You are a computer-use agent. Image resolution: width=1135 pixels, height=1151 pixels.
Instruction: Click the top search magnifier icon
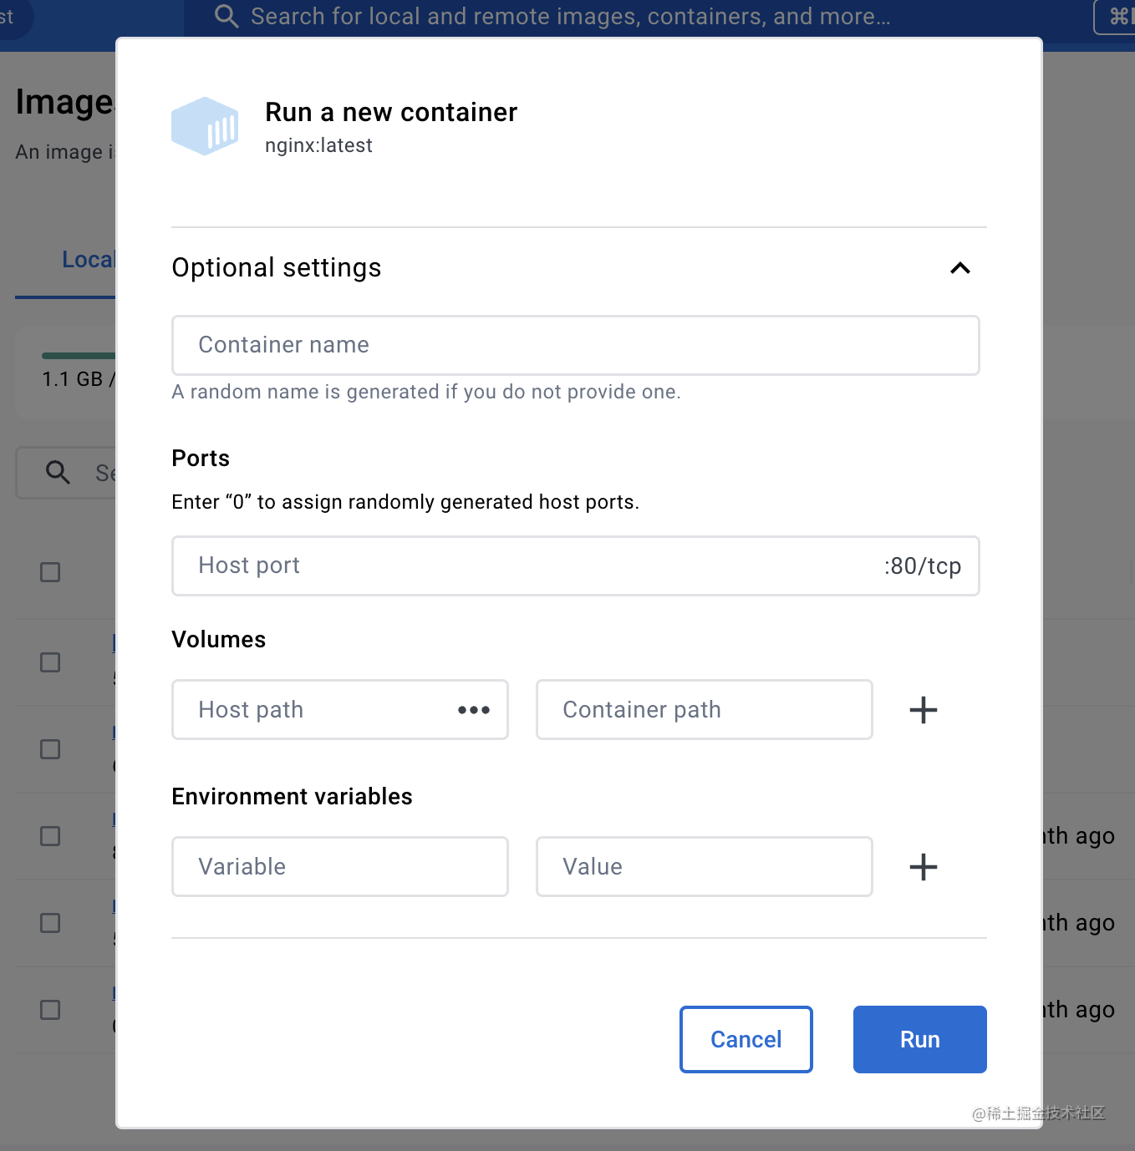tap(226, 16)
